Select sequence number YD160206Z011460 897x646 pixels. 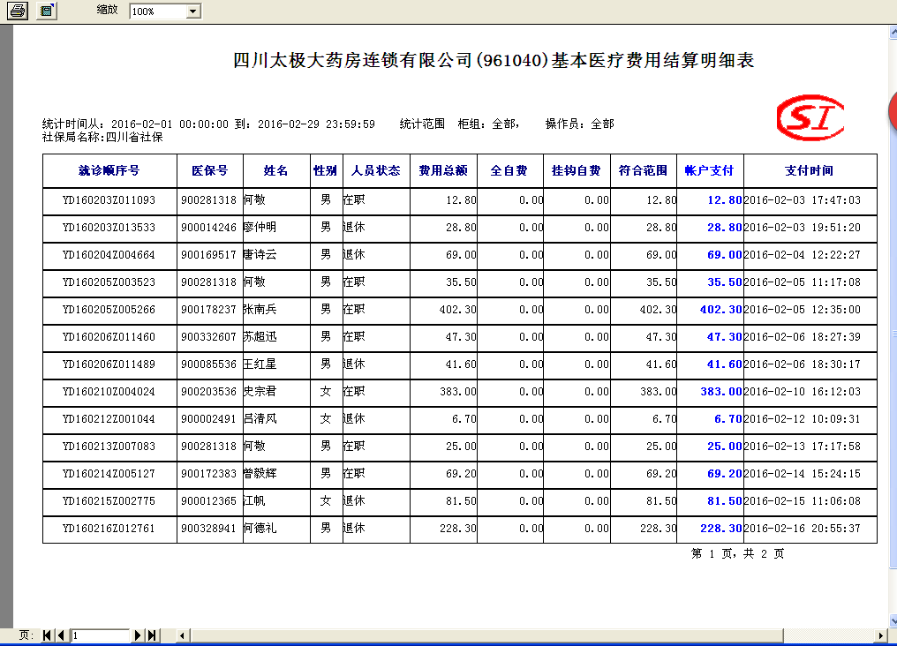(109, 337)
